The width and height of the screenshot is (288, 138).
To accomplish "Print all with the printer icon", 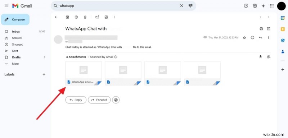I will tap(261, 29).
